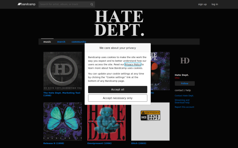Open the partially hidden purple album cover
Viewport: 238px width, 148px height.
coord(160,71)
